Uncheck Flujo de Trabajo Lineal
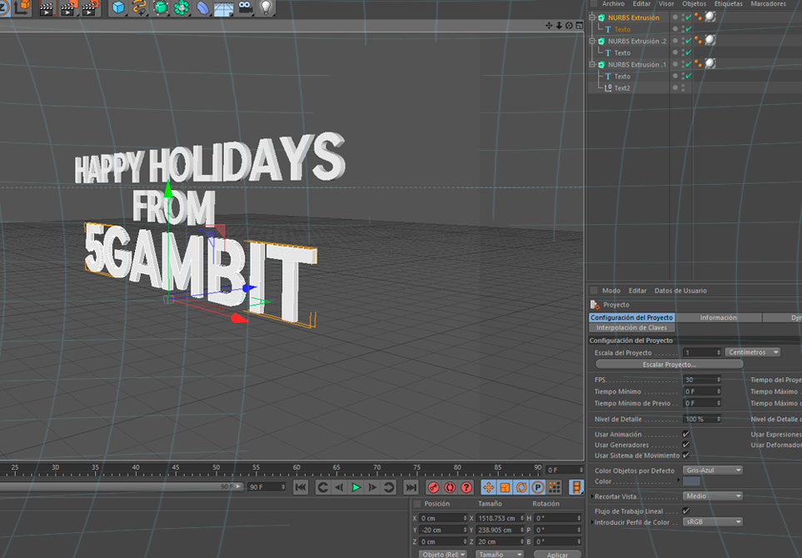Image resolution: width=802 pixels, height=558 pixels. pos(685,511)
